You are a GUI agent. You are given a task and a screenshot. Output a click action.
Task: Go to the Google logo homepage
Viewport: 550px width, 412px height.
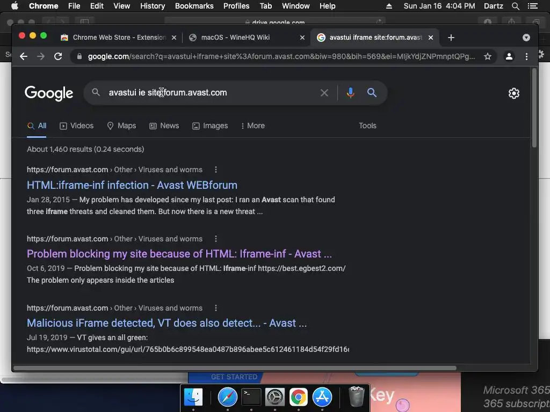[49, 93]
